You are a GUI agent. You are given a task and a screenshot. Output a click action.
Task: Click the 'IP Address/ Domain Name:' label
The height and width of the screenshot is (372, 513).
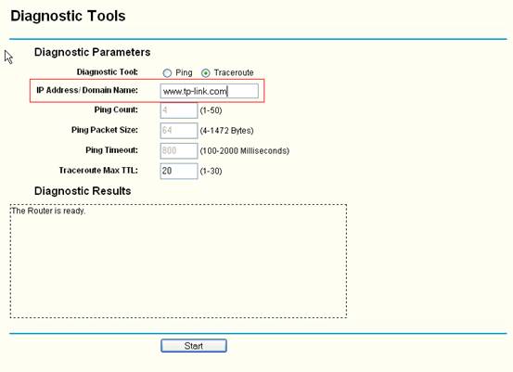point(87,90)
